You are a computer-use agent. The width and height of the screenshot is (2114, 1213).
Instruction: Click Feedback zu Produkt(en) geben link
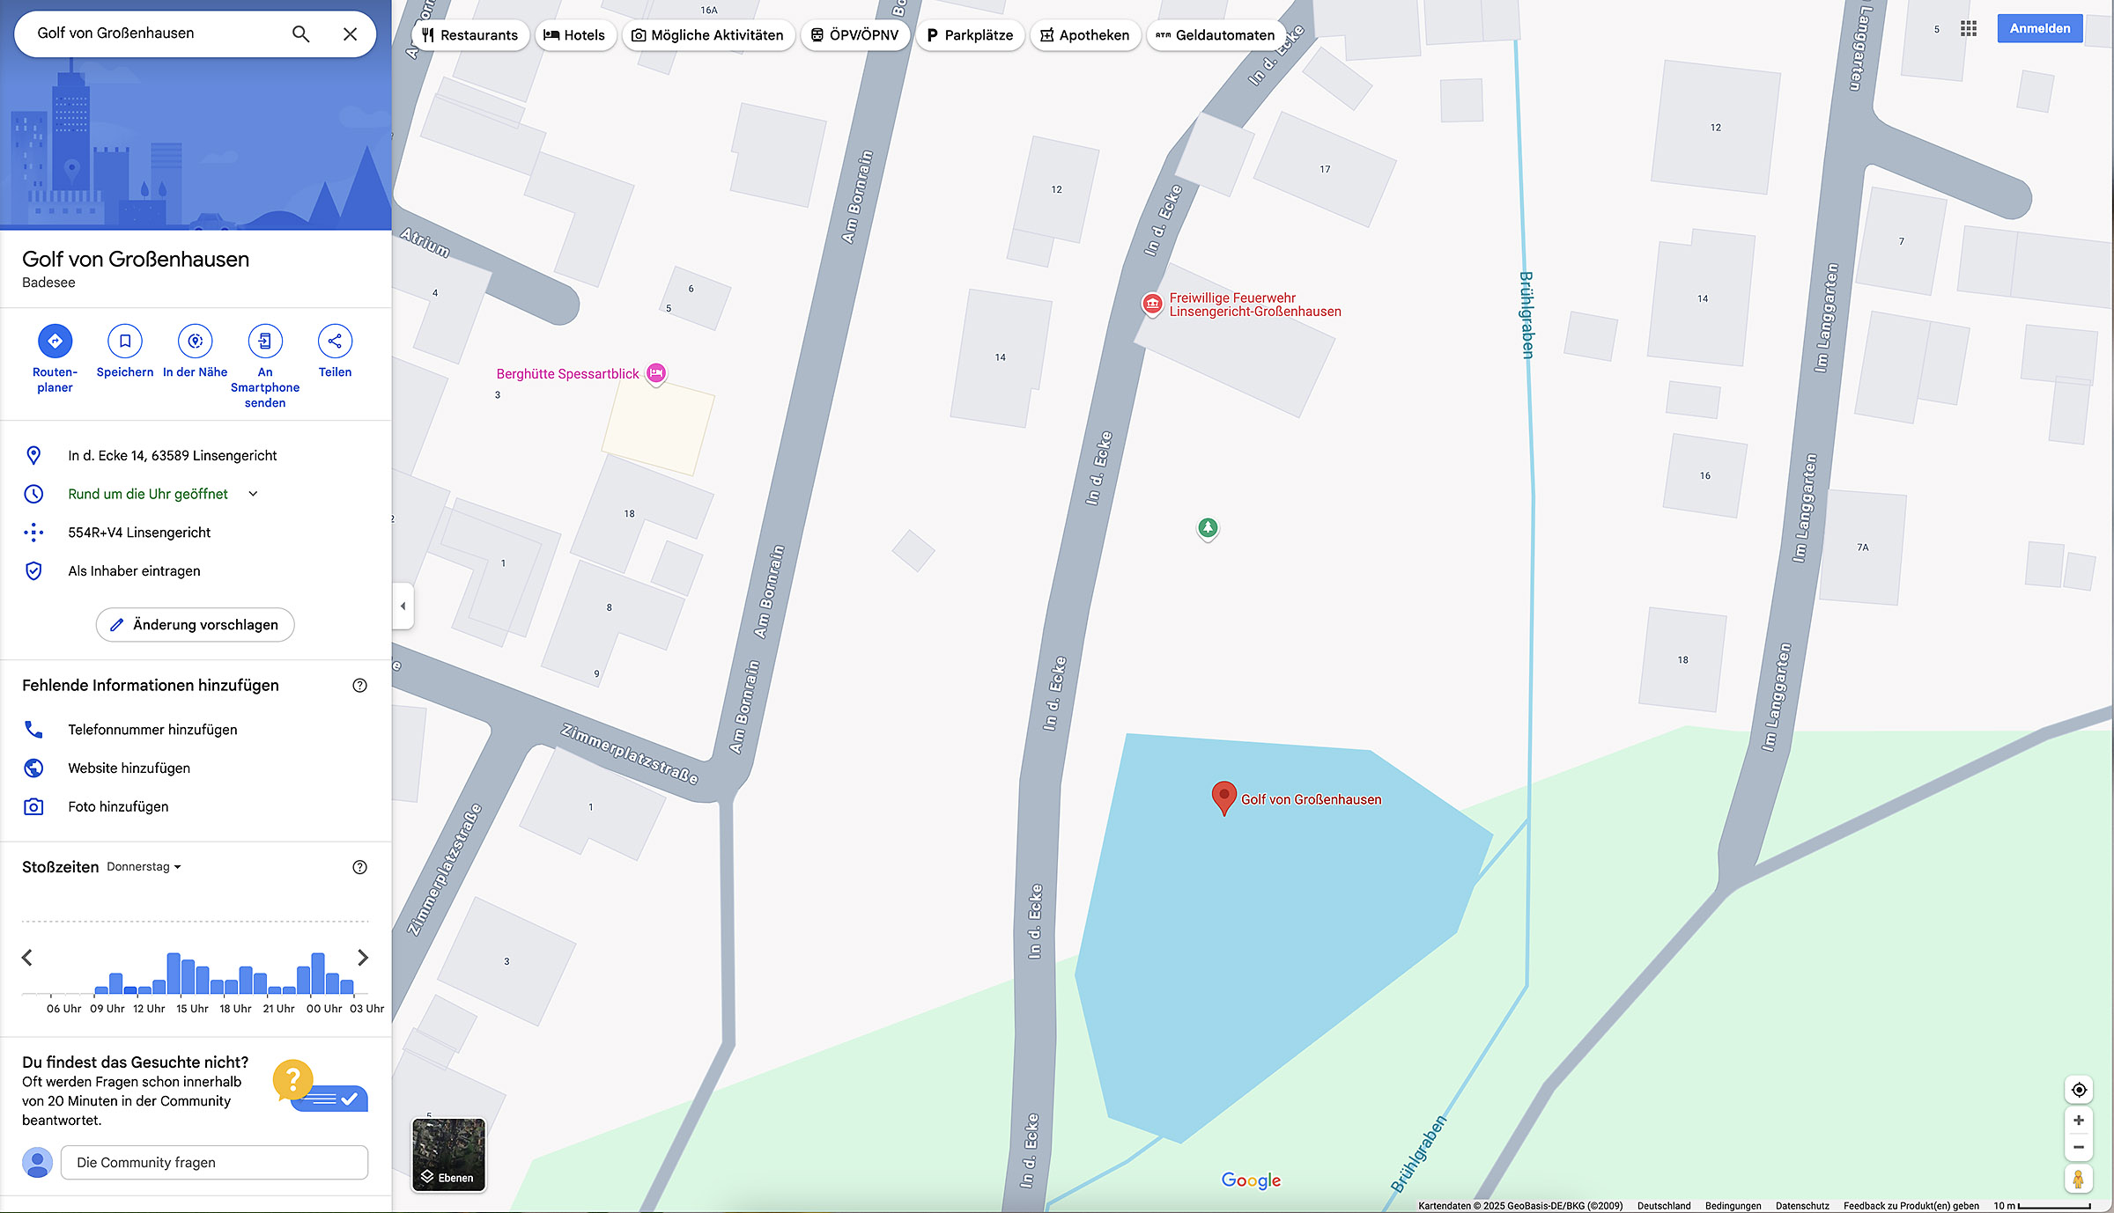tap(1911, 1206)
